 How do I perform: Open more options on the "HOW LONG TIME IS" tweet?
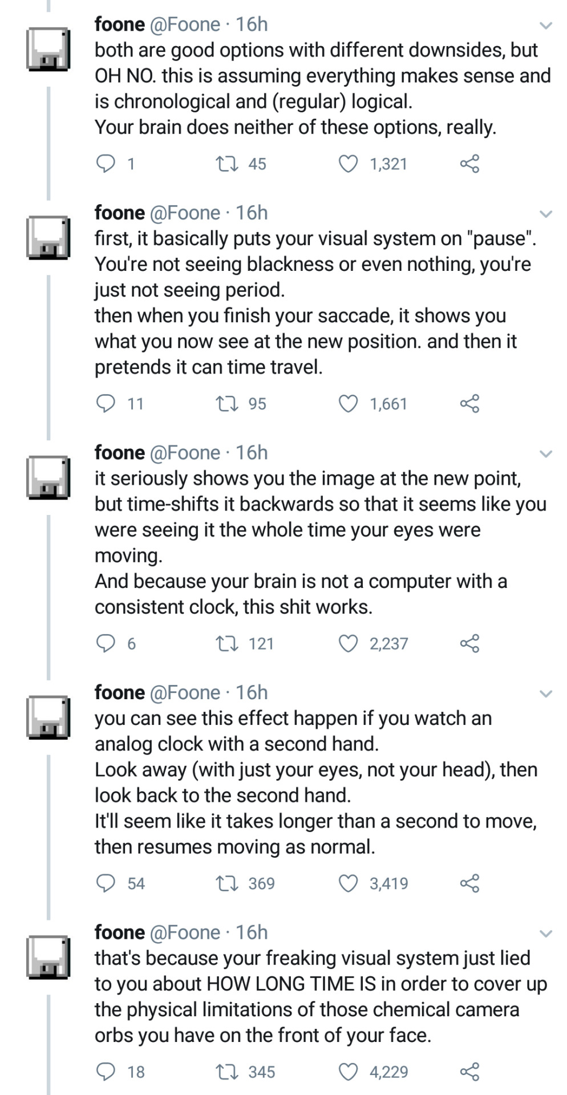click(x=546, y=934)
